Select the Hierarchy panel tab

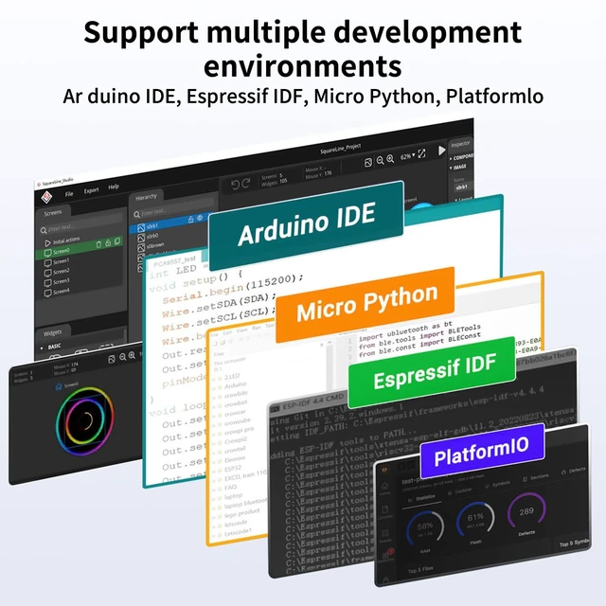[146, 197]
